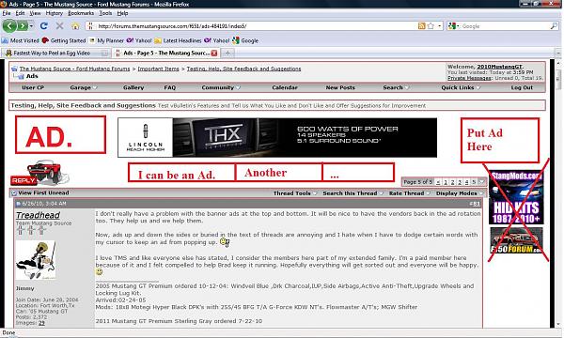
Task: Open the Important Items breadcrumb
Action: [x=158, y=69]
